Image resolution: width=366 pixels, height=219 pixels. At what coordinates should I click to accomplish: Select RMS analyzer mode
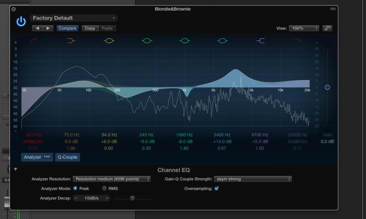(104, 188)
